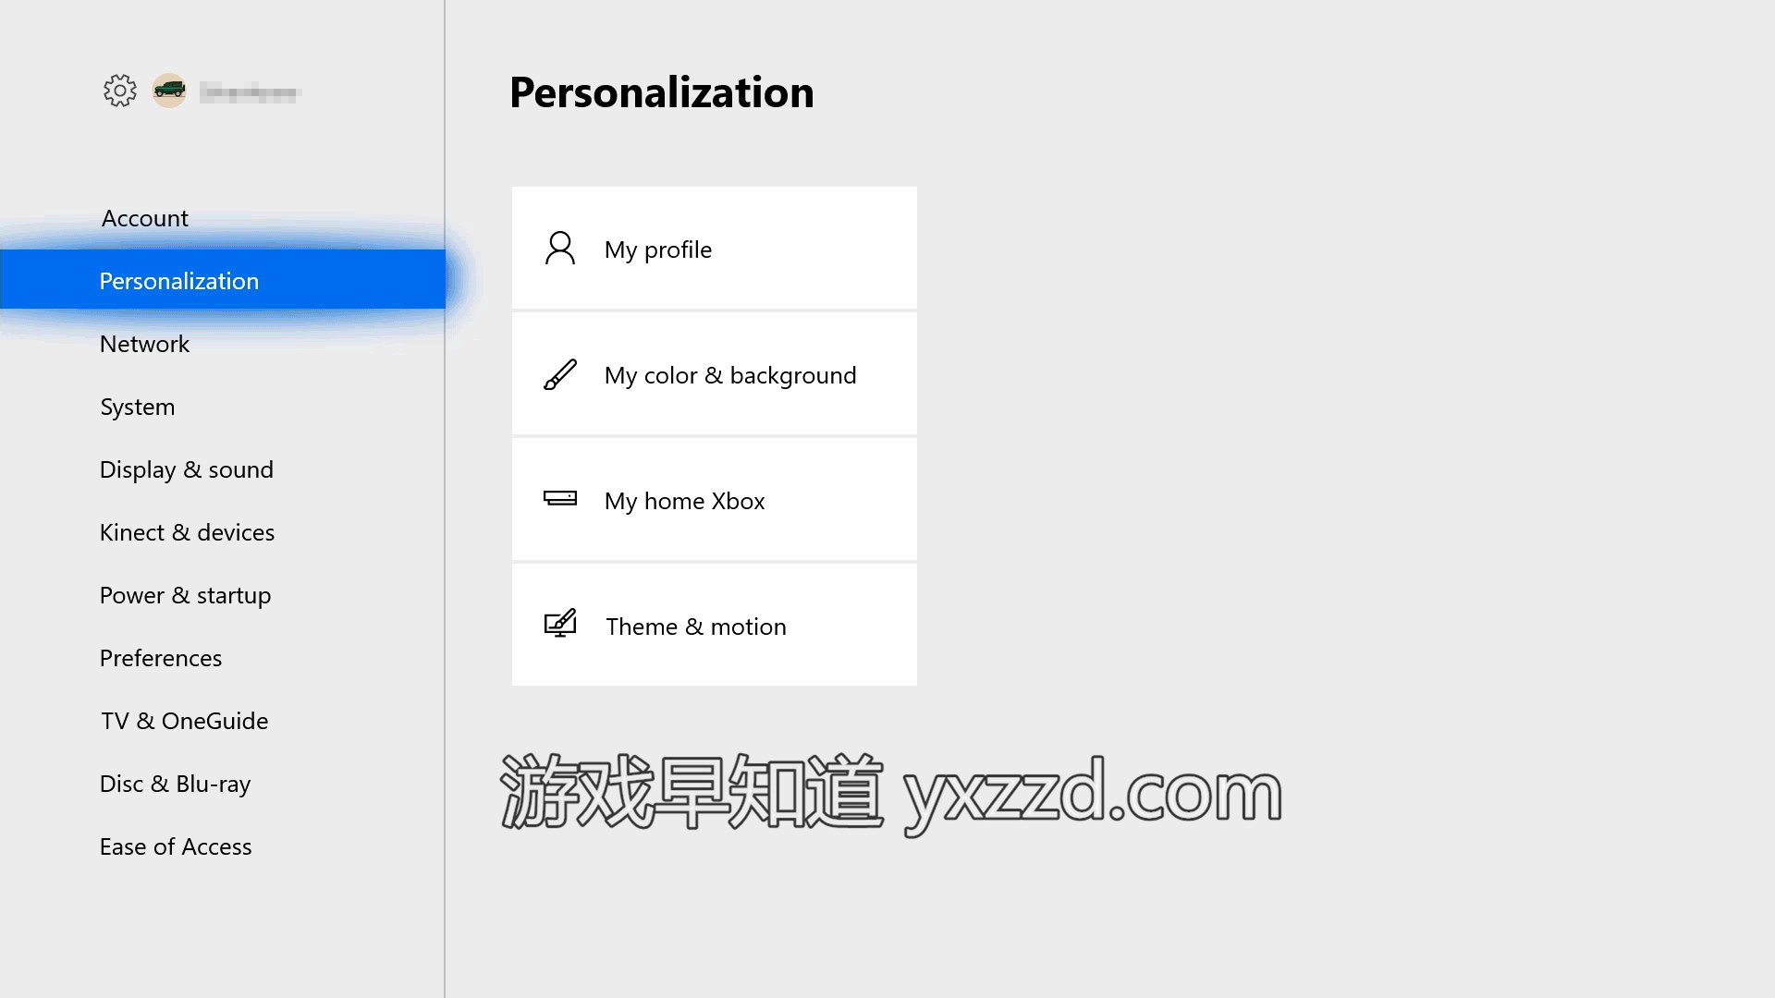Choose Display & sound in sidebar
The width and height of the screenshot is (1775, 998).
click(187, 469)
